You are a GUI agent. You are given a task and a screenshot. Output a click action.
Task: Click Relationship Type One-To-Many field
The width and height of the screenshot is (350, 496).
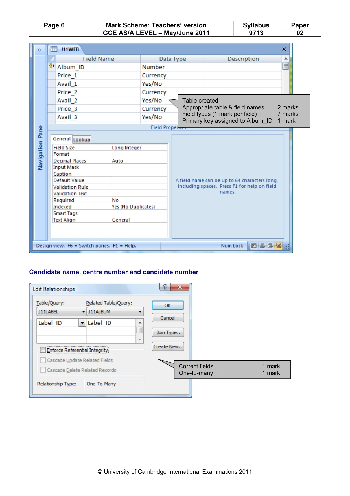[114, 384]
